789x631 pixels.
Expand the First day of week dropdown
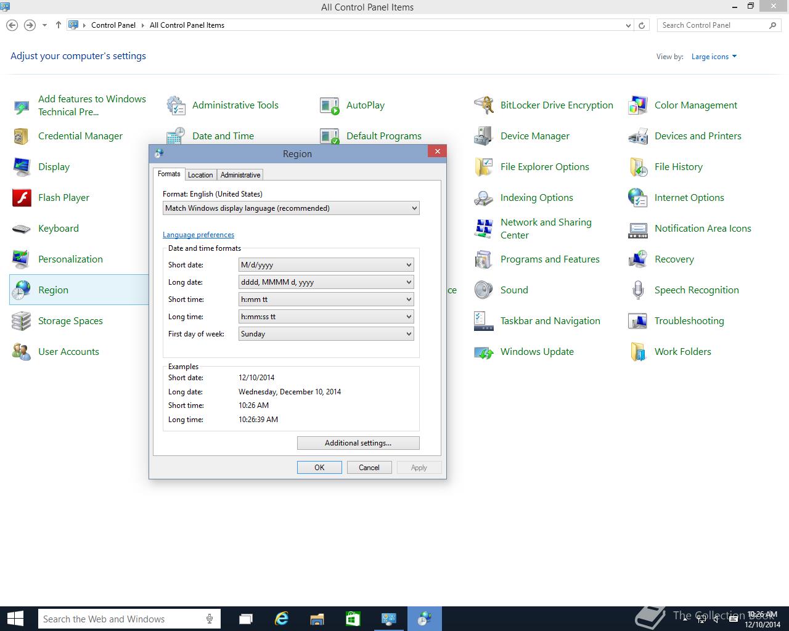tap(325, 334)
